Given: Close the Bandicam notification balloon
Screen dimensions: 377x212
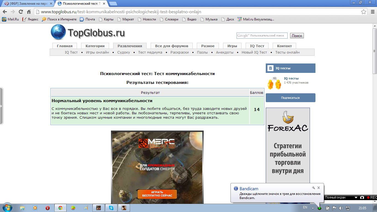Looking at the screenshot, I should (318, 188).
